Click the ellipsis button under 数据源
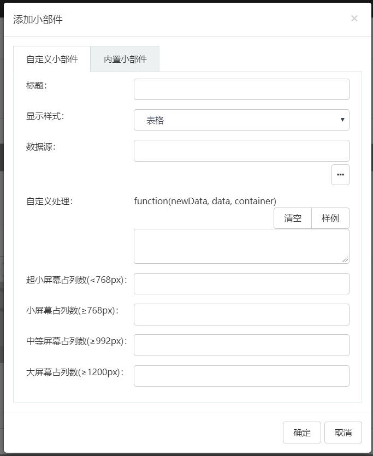The height and width of the screenshot is (456, 373). [x=340, y=175]
